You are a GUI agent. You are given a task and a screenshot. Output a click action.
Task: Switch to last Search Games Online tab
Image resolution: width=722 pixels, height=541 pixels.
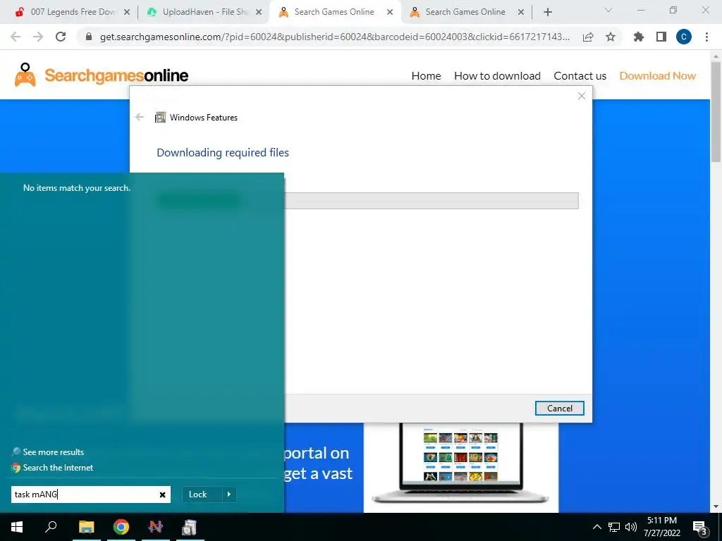467,13
